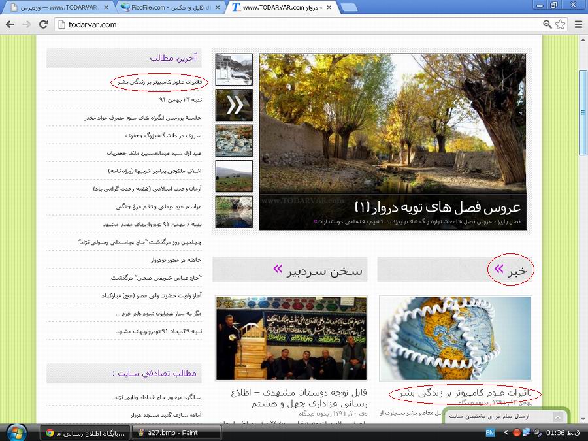Viewport: 588px width, 441px height.
Task: Open the mourning ceremony photo
Action: tap(291, 338)
